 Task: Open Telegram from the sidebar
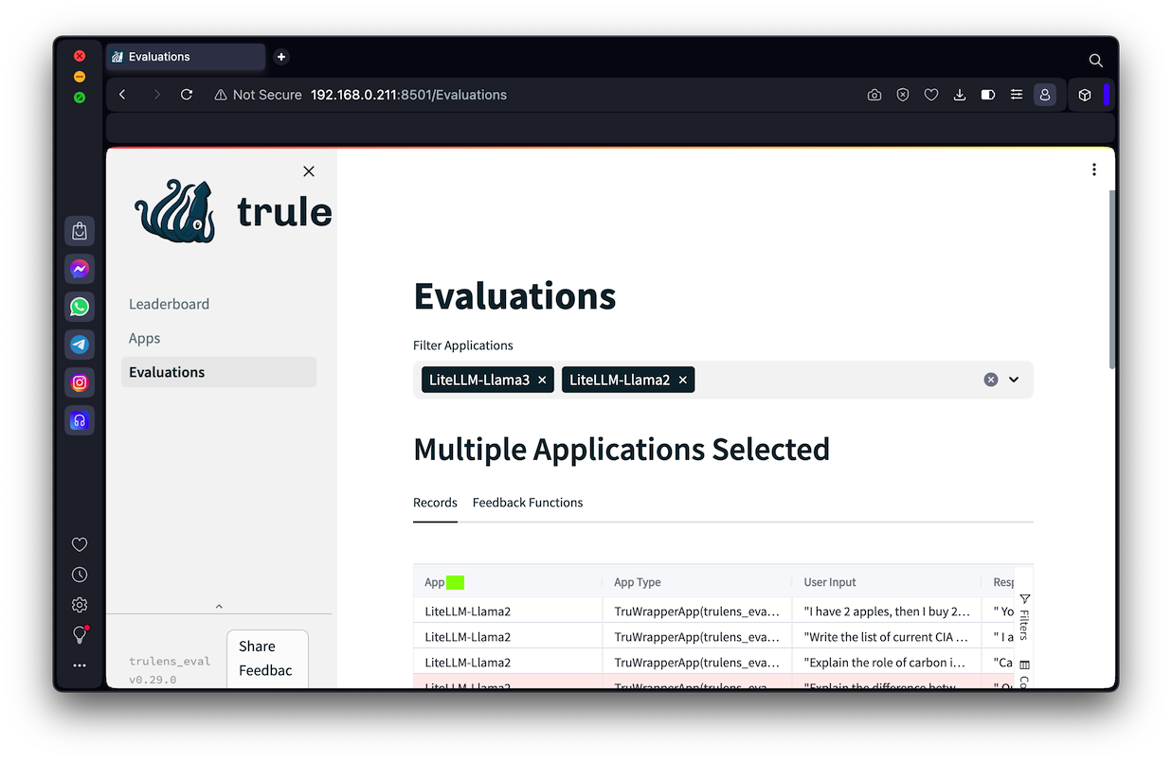click(80, 345)
